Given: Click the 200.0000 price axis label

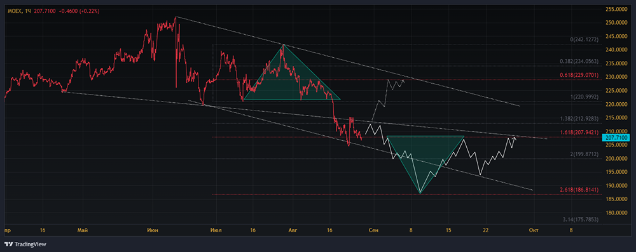Looking at the screenshot, I should (x=616, y=159).
